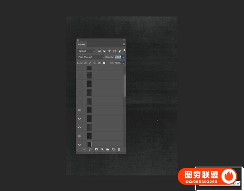Expand the Opacity slider arrow
244x191 pixels.
[124, 57]
